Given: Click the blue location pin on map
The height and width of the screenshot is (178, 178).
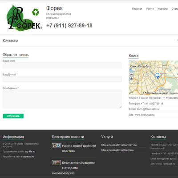Looking at the screenshot, I should 158,76.
